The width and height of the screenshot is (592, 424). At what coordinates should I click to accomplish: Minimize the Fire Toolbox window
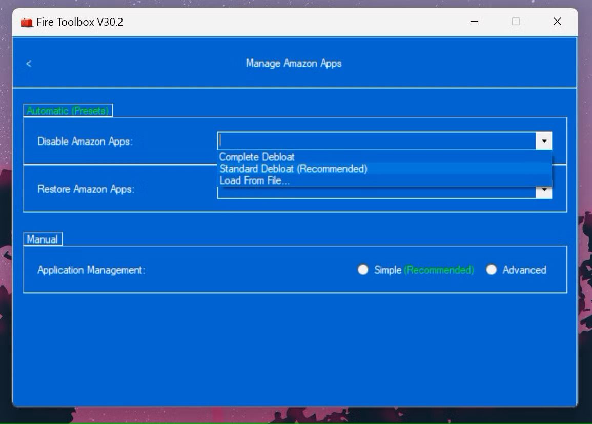(474, 22)
